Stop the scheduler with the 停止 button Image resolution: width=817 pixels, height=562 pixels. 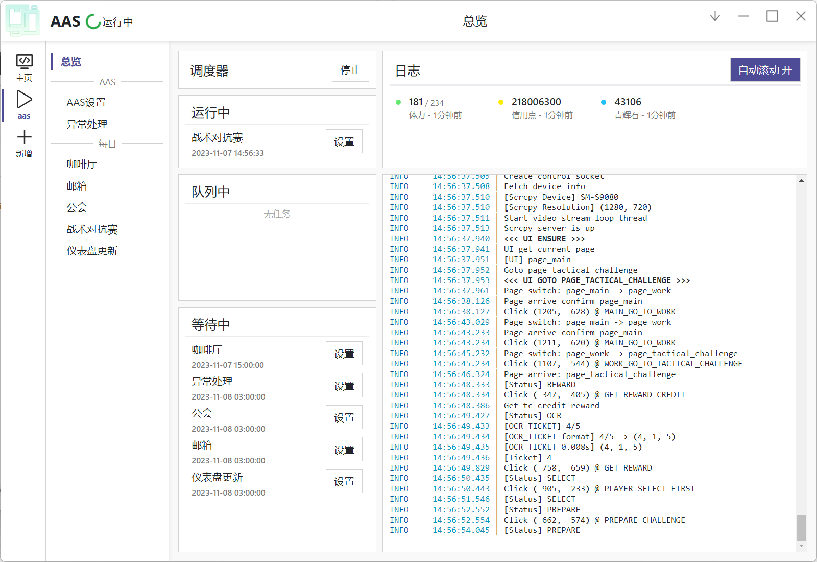pos(350,69)
